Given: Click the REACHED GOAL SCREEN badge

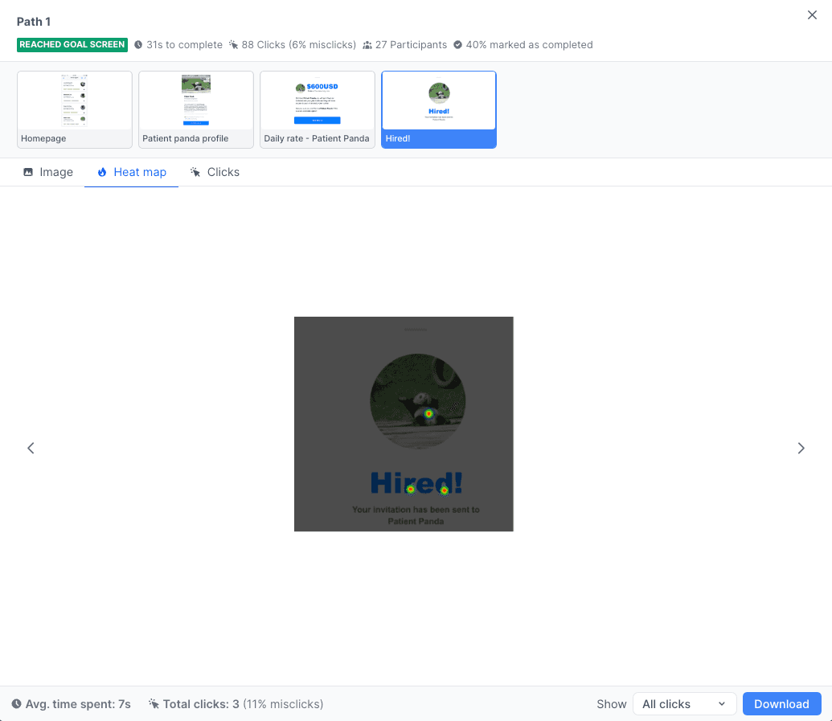Looking at the screenshot, I should tap(72, 45).
